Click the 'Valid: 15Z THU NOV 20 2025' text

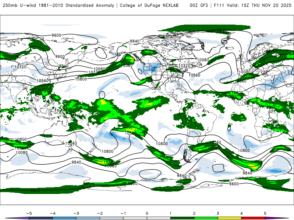pyautogui.click(x=259, y=5)
